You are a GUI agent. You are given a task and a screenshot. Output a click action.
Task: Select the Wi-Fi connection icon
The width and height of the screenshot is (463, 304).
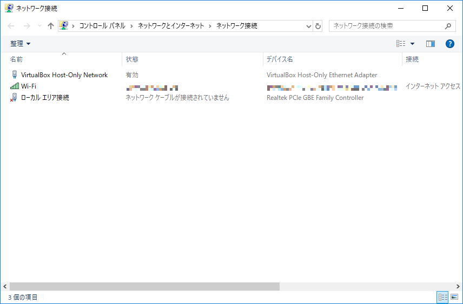[14, 86]
